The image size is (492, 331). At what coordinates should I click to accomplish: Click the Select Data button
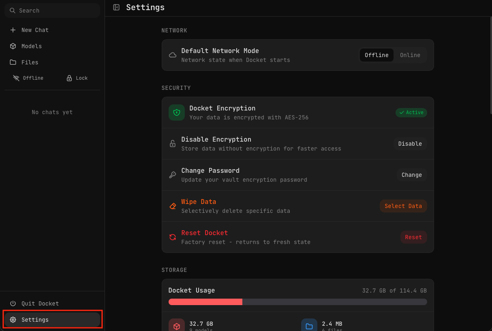tap(403, 206)
